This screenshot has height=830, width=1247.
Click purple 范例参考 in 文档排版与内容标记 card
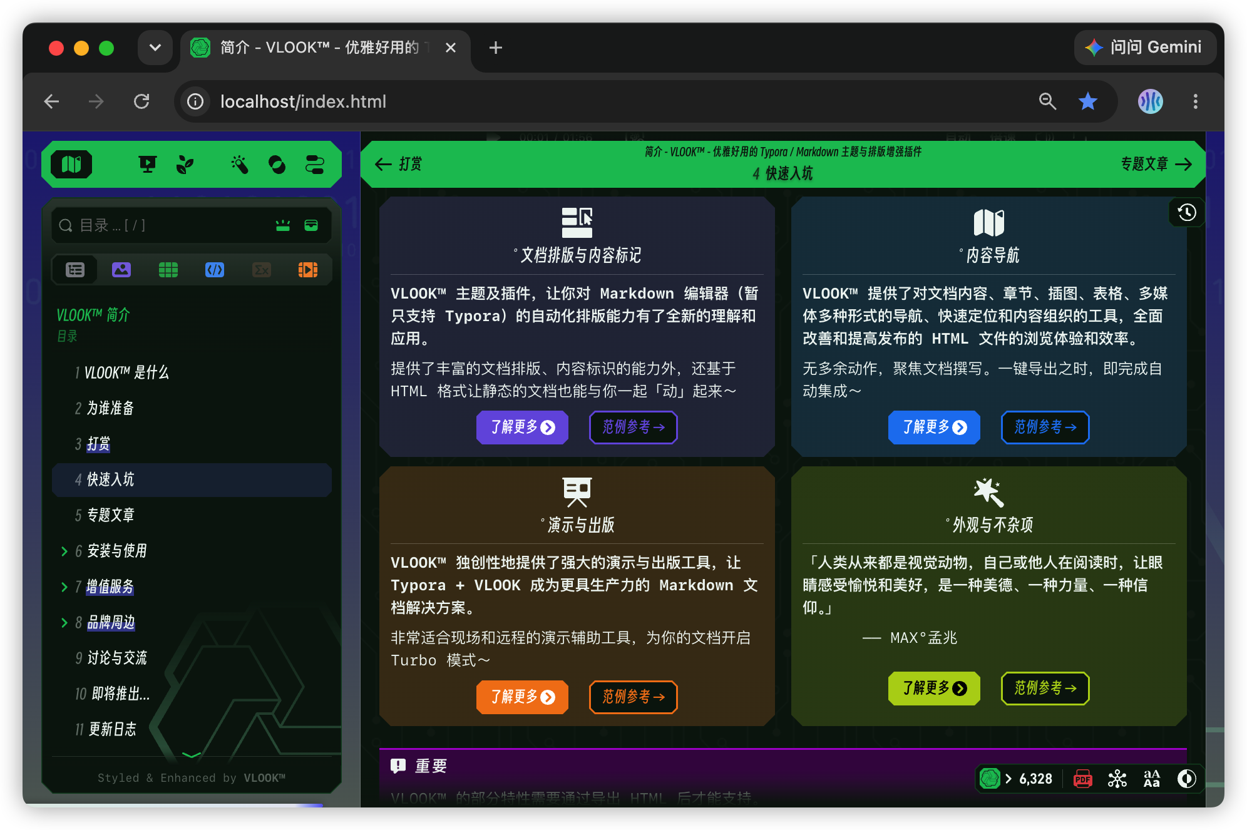(x=633, y=427)
